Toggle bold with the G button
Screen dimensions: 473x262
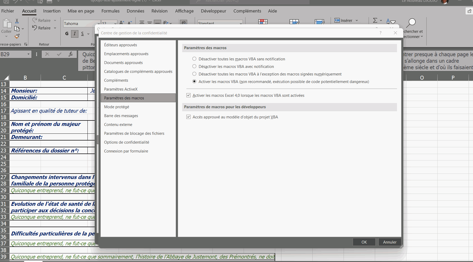pyautogui.click(x=67, y=34)
